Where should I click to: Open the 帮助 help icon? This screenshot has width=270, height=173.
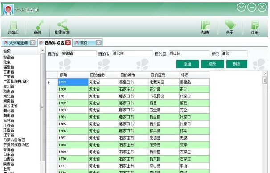pos(205,27)
